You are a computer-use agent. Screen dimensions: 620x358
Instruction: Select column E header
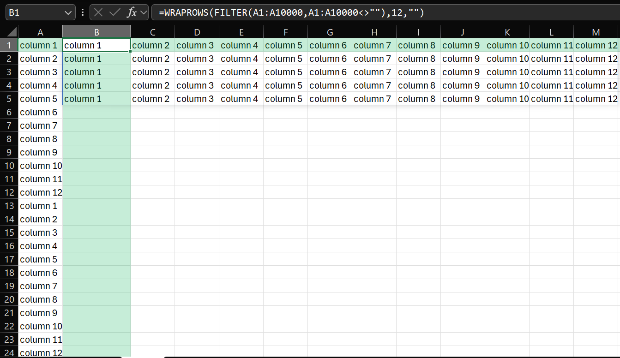[241, 32]
